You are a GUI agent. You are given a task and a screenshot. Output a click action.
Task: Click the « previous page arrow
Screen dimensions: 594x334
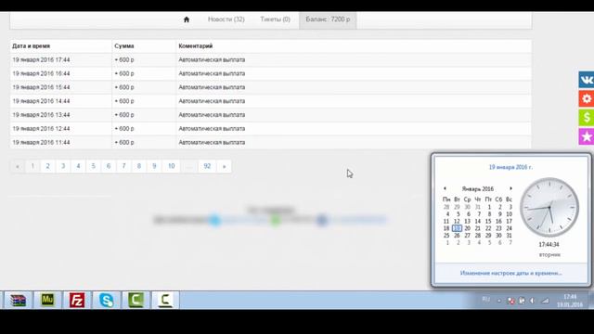(x=18, y=166)
